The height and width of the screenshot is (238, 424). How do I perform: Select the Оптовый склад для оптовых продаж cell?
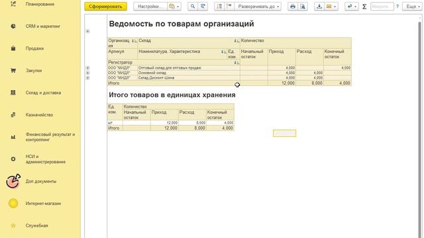click(x=189, y=68)
